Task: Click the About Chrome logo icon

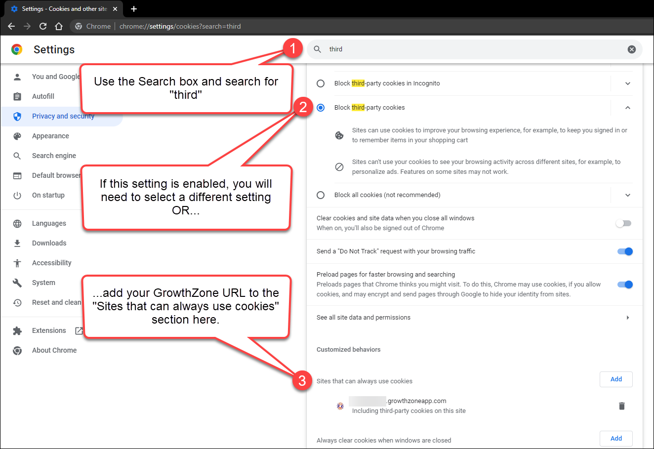Action: pyautogui.click(x=17, y=351)
